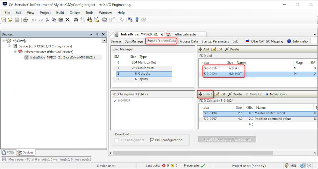318x169 pixels.
Task: Close the IndraDrive_MPB20_21 editor tab
Action: point(162,34)
